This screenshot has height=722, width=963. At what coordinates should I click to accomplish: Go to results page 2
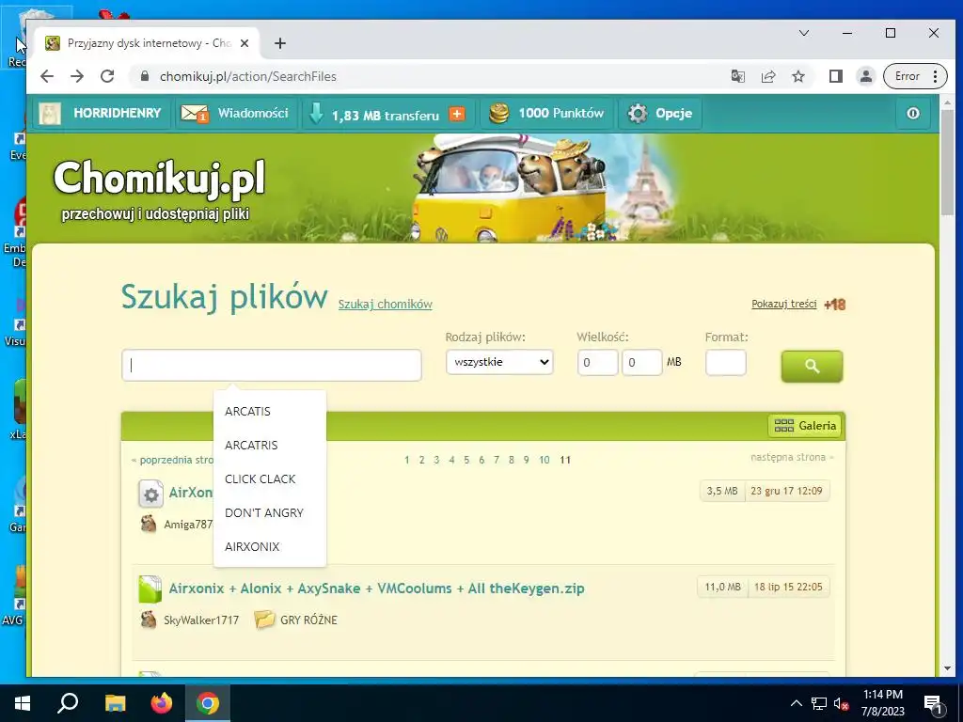pyautogui.click(x=421, y=460)
